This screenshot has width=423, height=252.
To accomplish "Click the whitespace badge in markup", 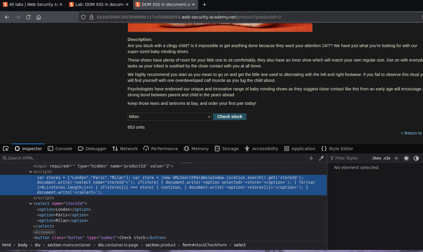I will click(44, 232).
